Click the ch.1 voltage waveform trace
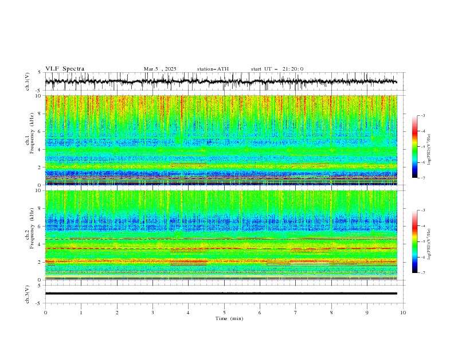 [x=221, y=81]
